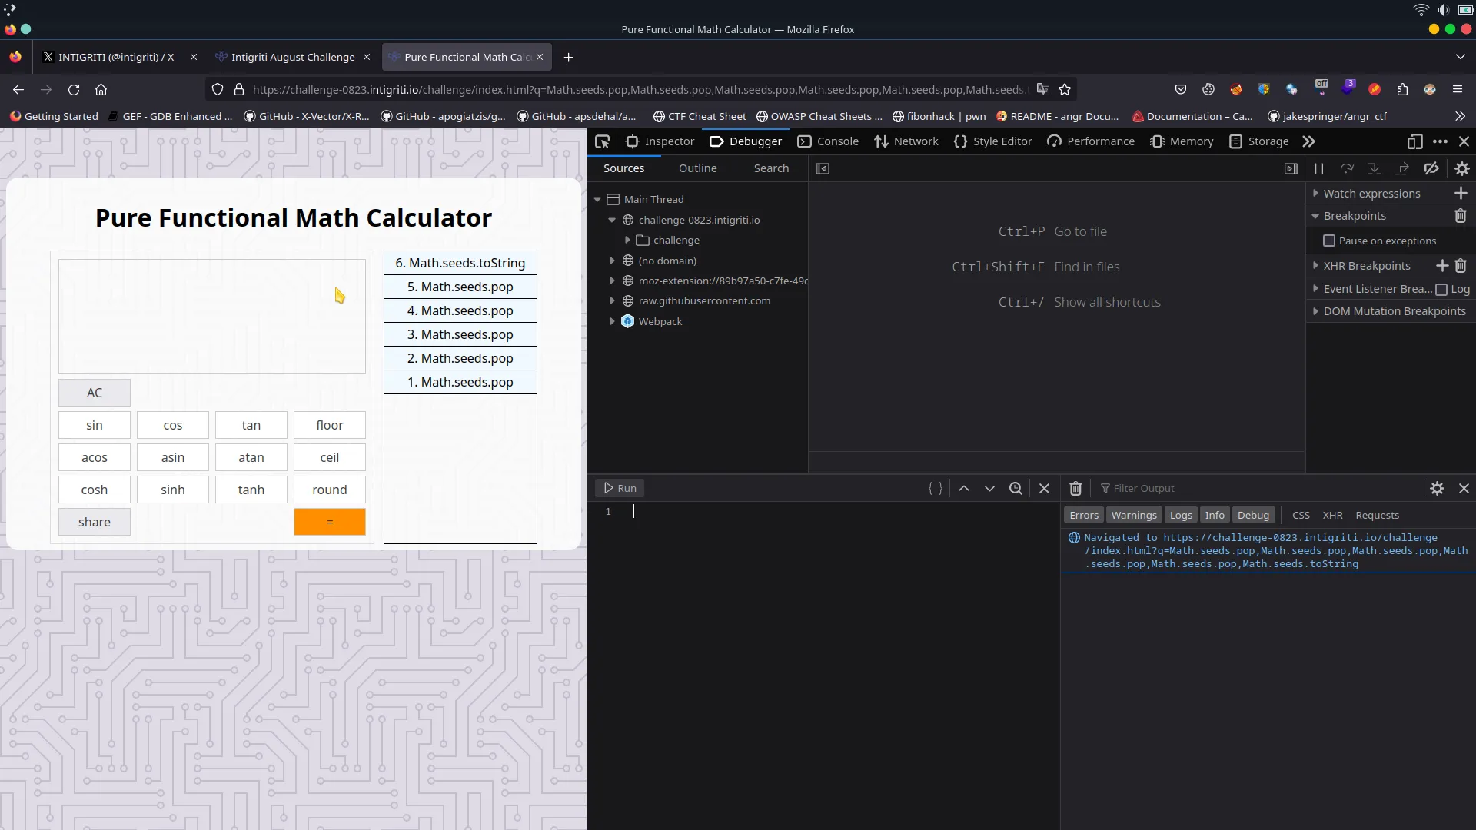Toggle responsive design mode icon
Viewport: 1476px width, 830px height.
pyautogui.click(x=1415, y=141)
